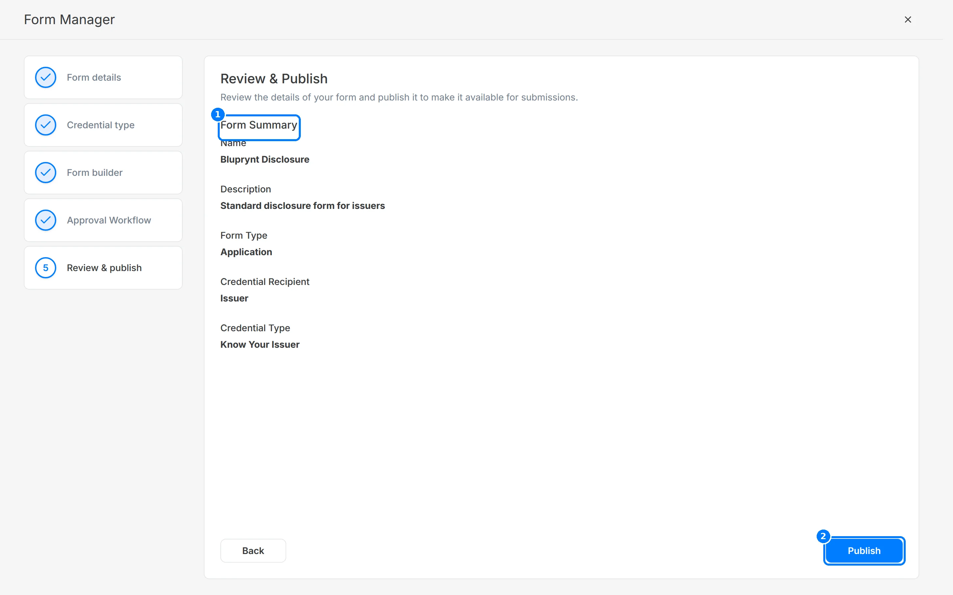Click the Form details checkmark icon

pyautogui.click(x=46, y=77)
